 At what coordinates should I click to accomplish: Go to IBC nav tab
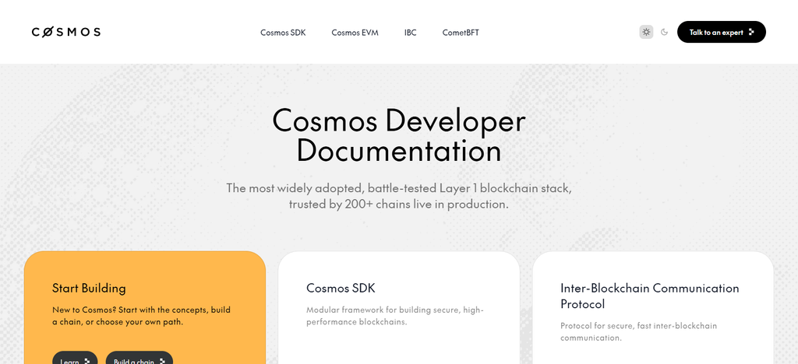[410, 33]
